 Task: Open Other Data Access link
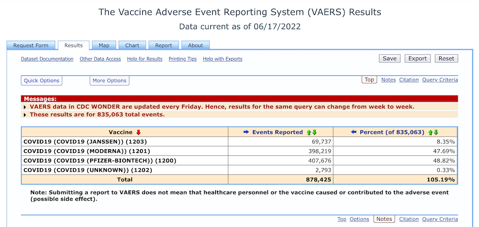point(100,59)
